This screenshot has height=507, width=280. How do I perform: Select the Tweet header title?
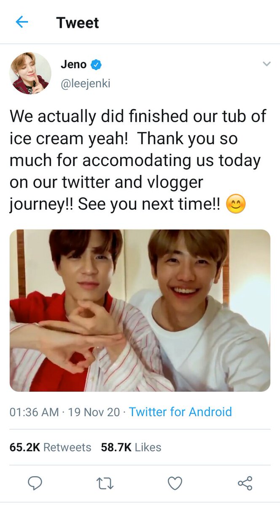click(78, 22)
